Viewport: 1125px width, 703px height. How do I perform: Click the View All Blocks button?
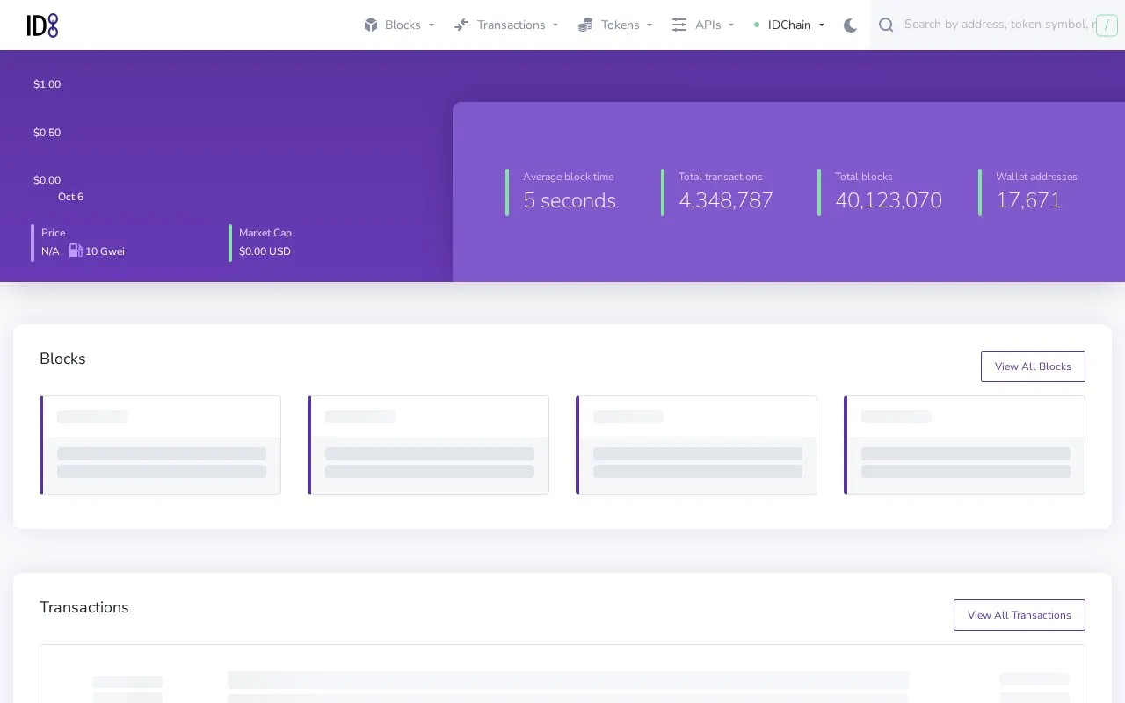click(1033, 366)
